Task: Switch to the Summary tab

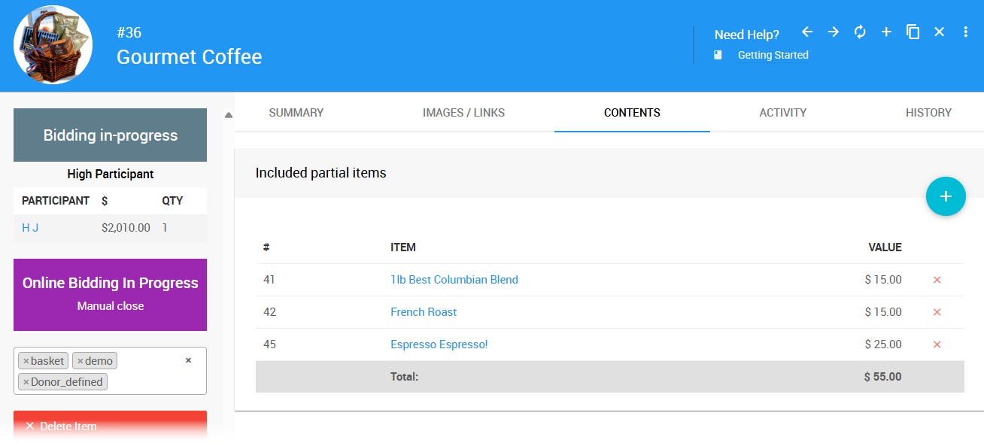Action: click(x=296, y=113)
